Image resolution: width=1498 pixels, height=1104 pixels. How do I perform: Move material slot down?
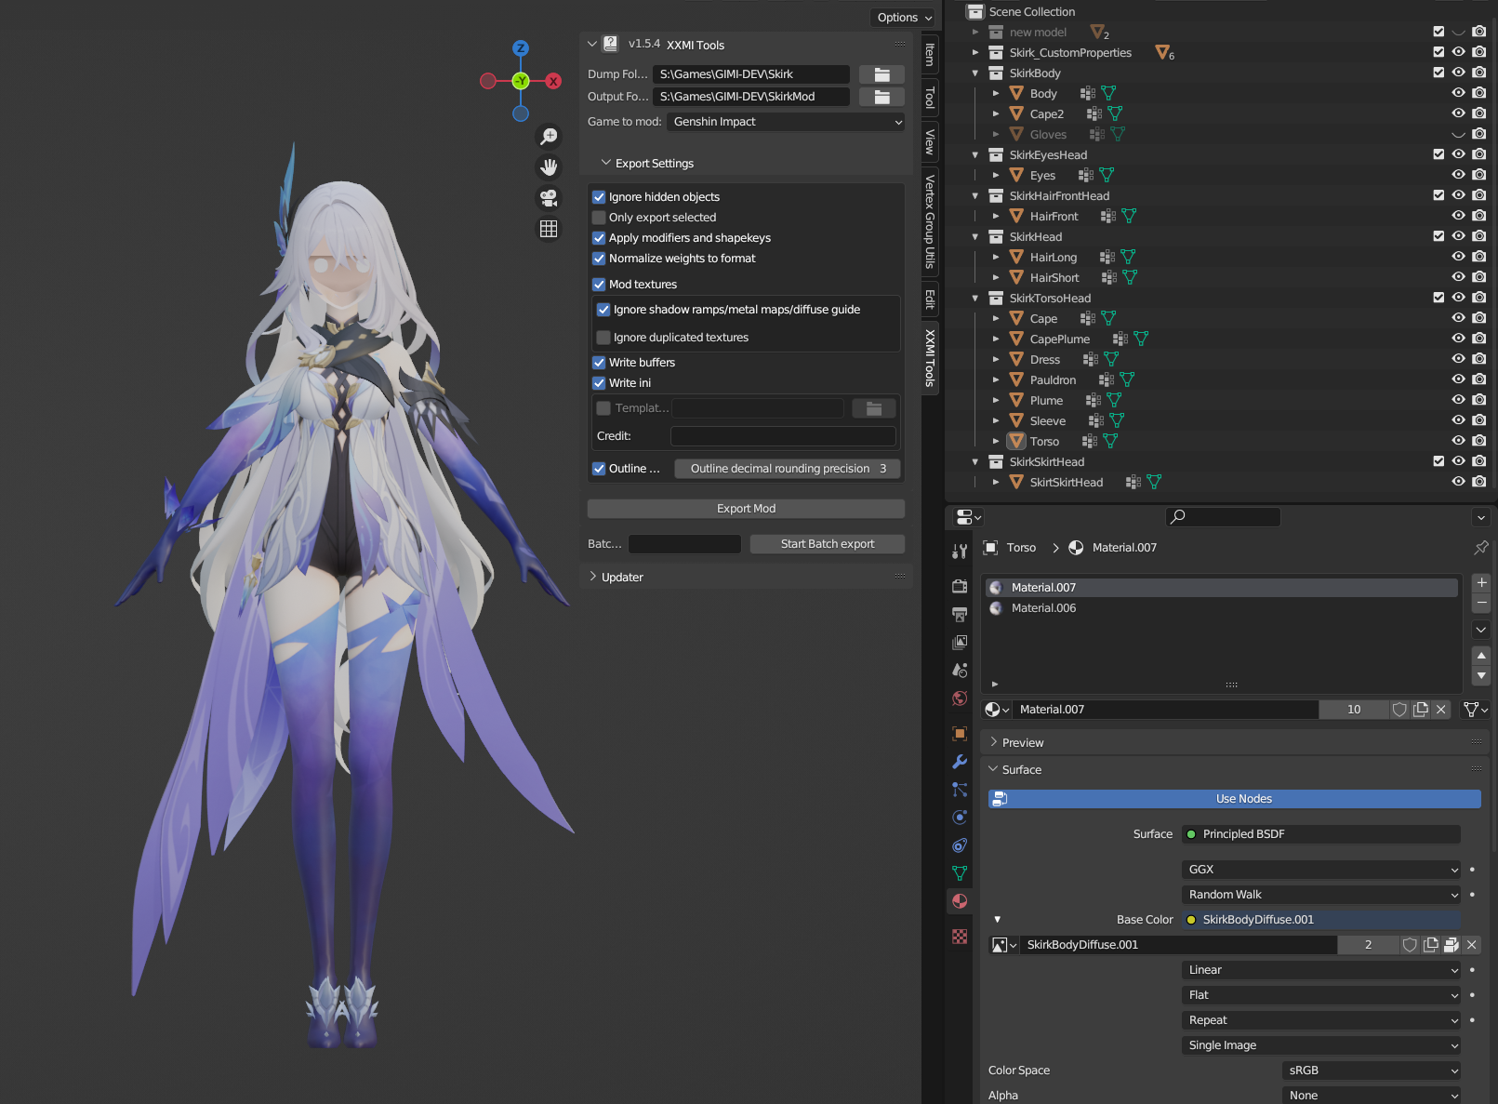pyautogui.click(x=1481, y=676)
